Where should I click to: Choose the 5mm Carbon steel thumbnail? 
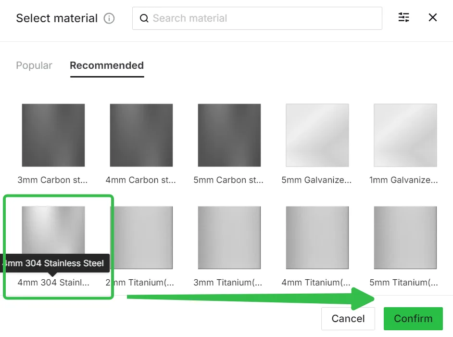coord(229,135)
